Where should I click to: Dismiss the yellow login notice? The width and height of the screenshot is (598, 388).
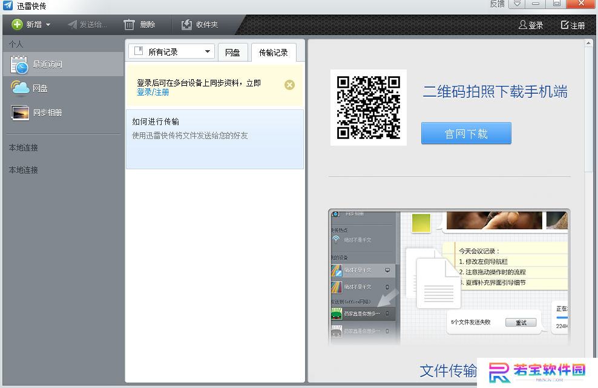(289, 85)
